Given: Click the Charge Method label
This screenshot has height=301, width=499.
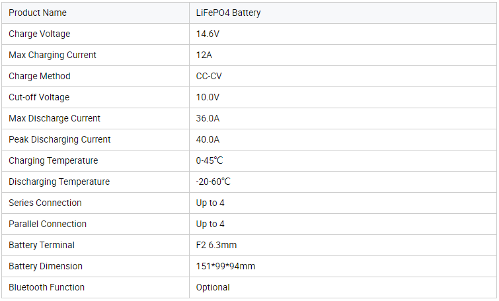Looking at the screenshot, I should 40,77.
